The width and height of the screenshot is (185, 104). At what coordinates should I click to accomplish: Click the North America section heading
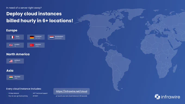(x=18, y=54)
